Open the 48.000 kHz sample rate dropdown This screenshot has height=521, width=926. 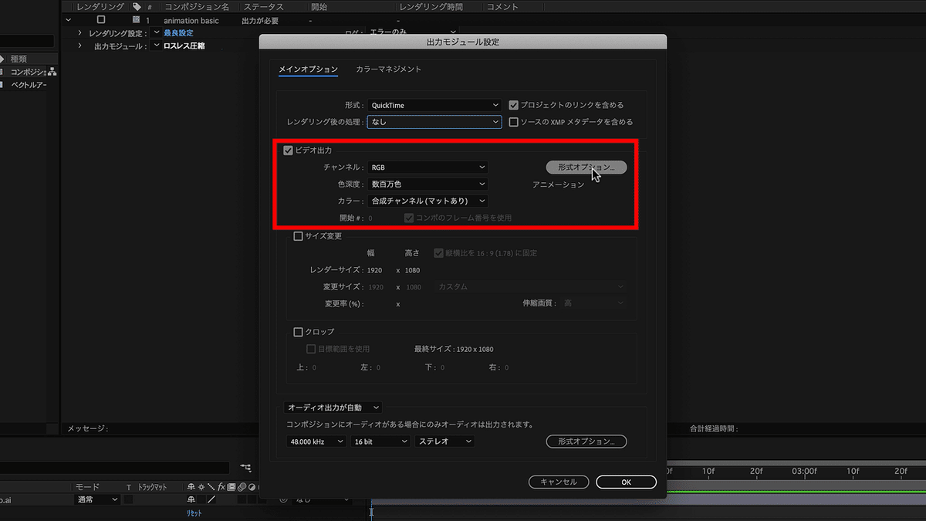click(x=316, y=441)
